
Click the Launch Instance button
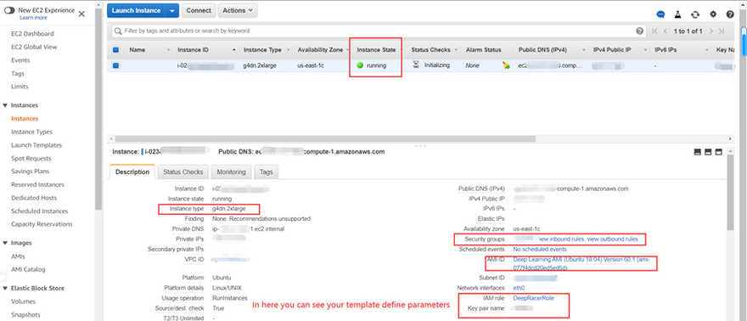[x=137, y=10]
